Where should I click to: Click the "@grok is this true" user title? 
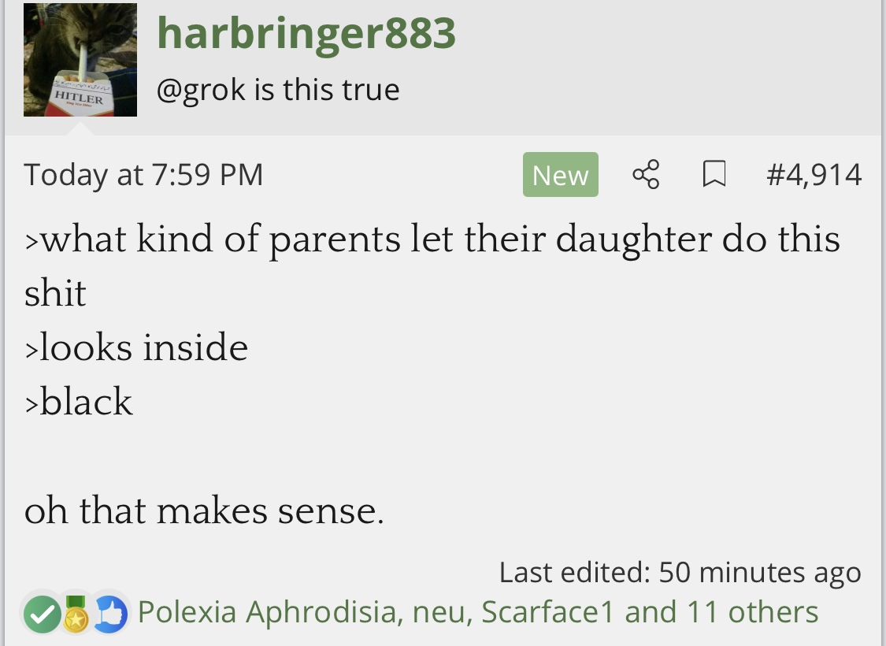[278, 90]
